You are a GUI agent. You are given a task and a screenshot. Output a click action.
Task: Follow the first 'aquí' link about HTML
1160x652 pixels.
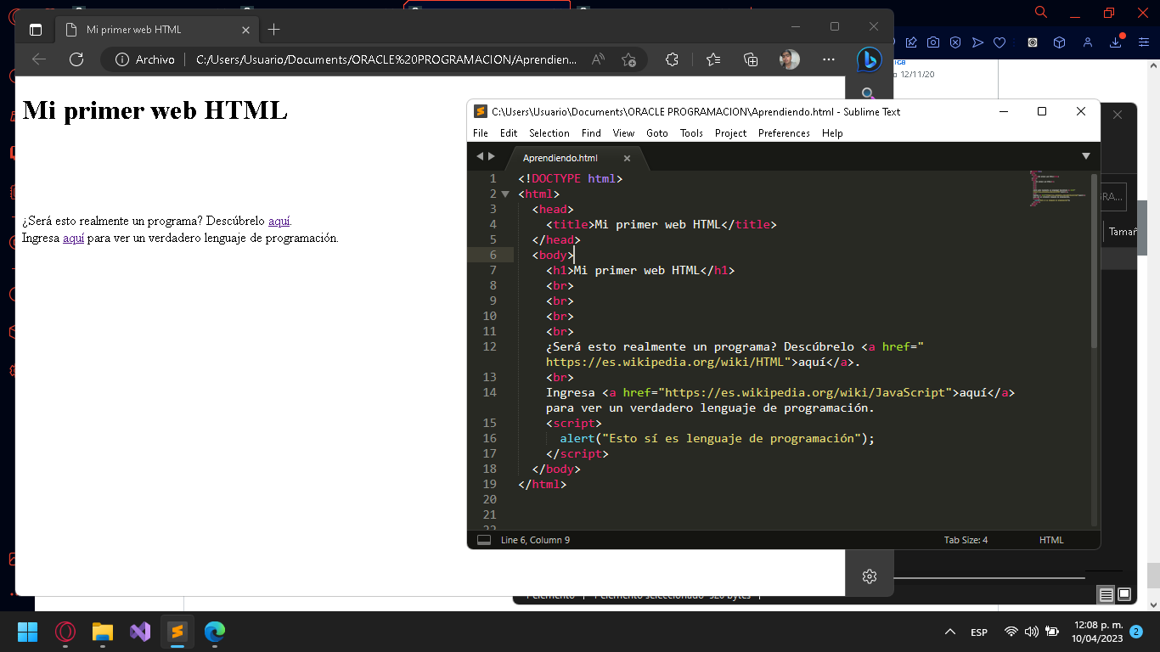[279, 221]
